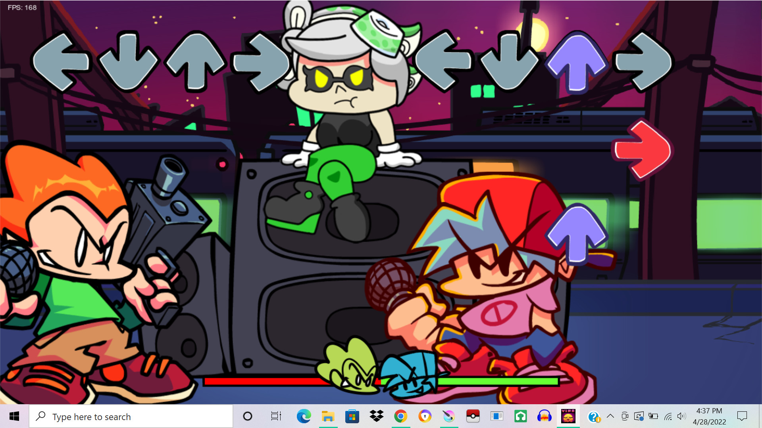762x428 pixels.
Task: Launch Microsoft Edge browser
Action: click(304, 417)
